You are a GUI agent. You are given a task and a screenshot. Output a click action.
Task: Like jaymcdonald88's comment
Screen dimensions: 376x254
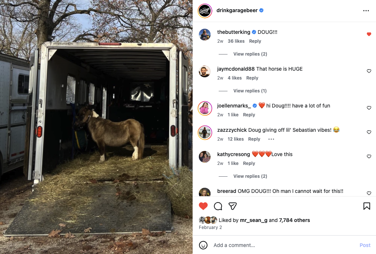(369, 71)
